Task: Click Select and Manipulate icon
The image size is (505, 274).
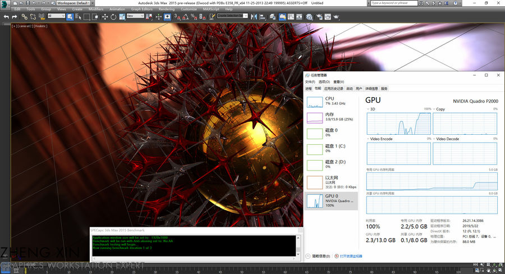Action: tap(158, 17)
